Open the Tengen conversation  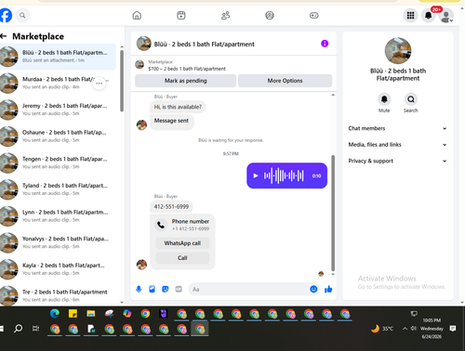point(58,162)
